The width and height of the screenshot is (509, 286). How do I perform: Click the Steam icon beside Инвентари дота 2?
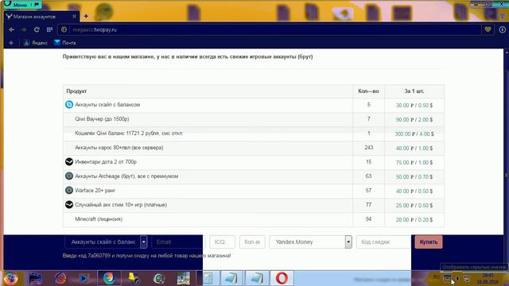click(69, 161)
